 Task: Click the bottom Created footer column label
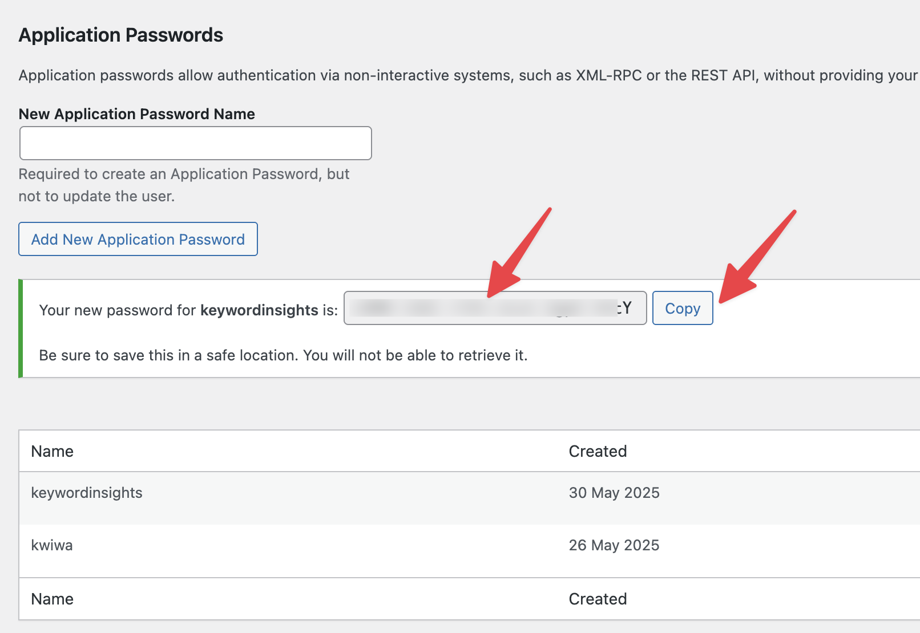pyautogui.click(x=598, y=599)
